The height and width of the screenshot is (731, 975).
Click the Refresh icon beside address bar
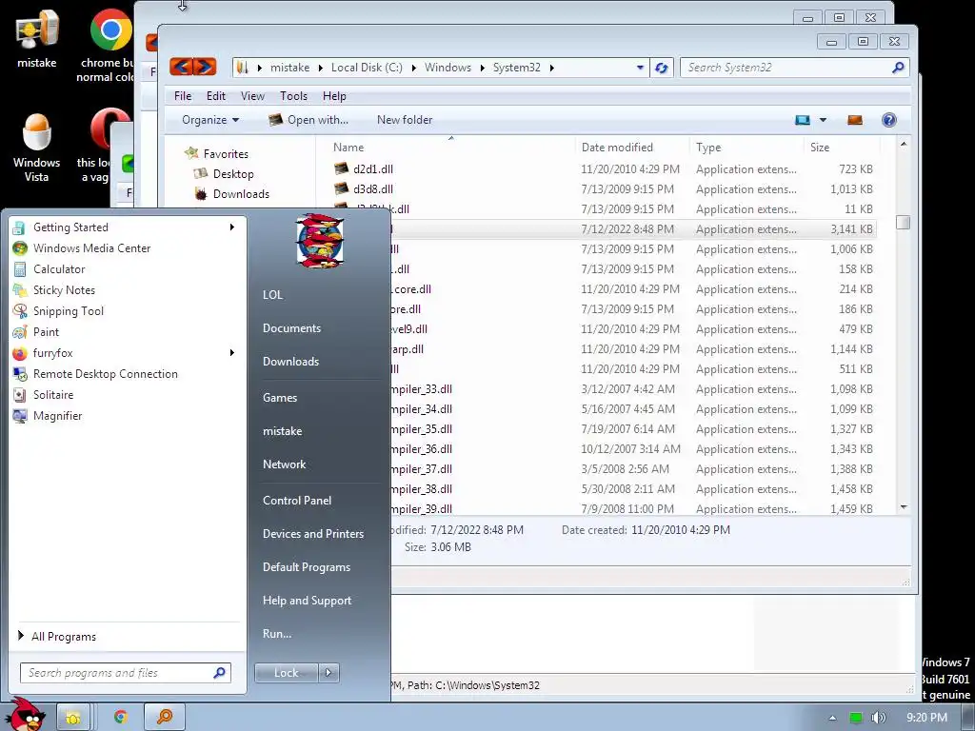click(661, 68)
